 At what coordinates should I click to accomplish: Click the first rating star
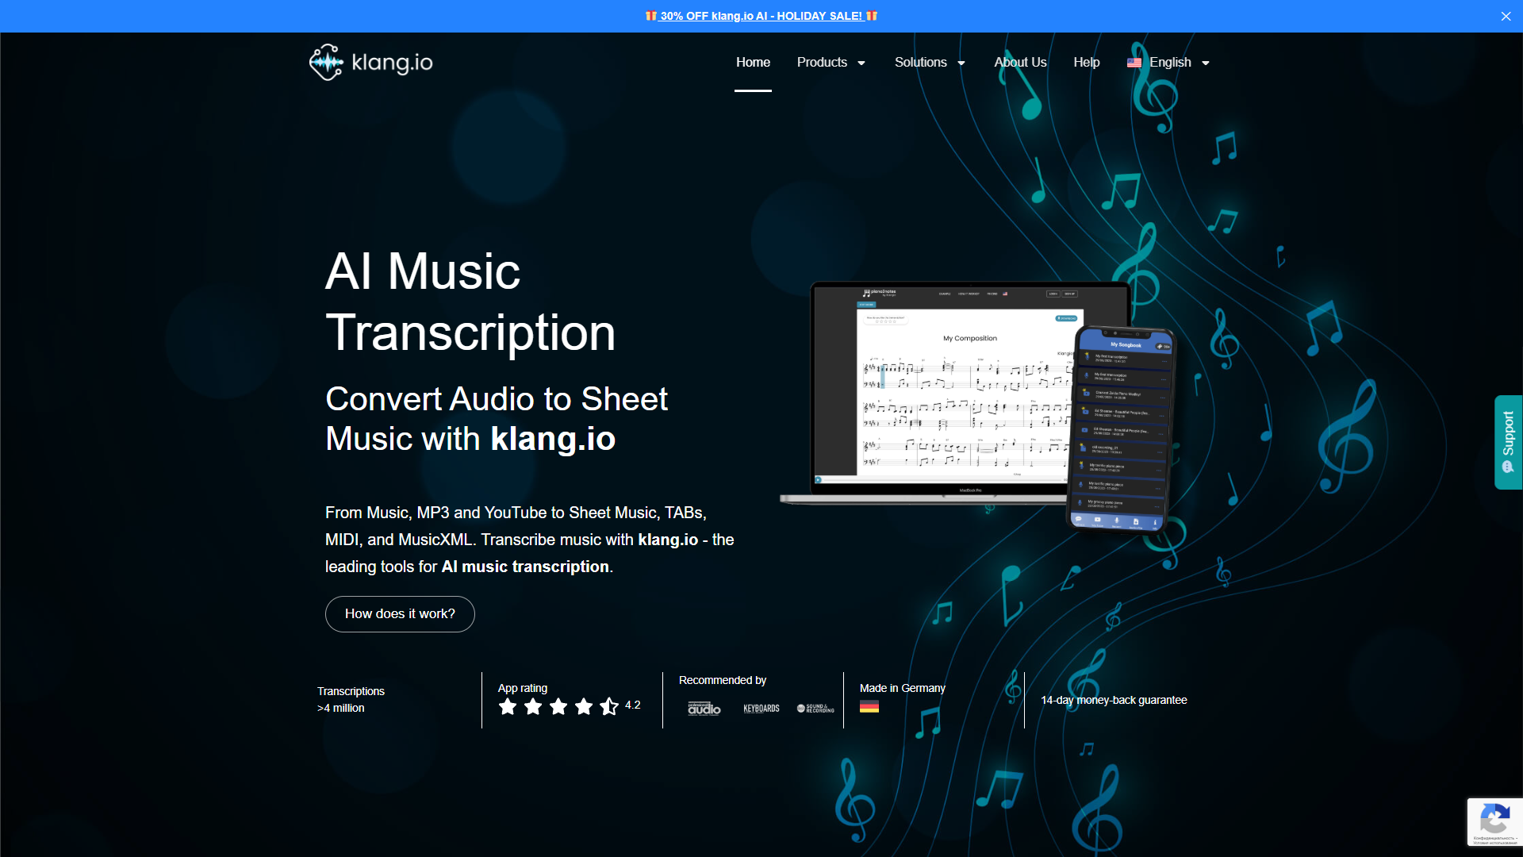tap(508, 706)
